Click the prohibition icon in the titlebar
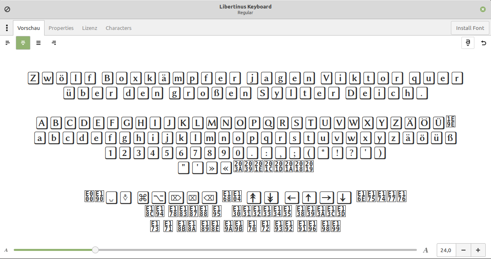Viewport: 491px width, 259px height. (x=7, y=9)
